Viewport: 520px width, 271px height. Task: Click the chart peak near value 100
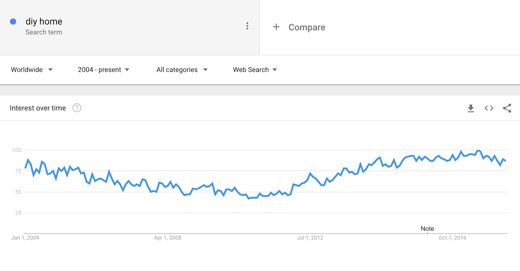pos(478,151)
